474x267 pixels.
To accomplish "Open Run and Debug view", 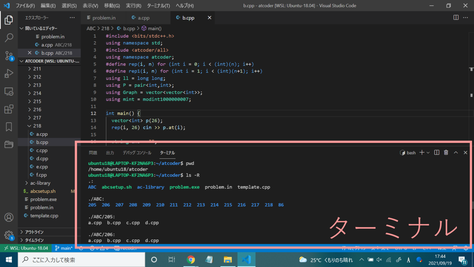I will (9, 74).
